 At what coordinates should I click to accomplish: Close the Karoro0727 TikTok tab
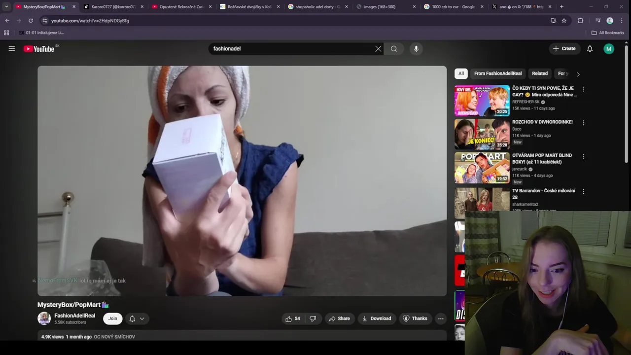point(142,7)
